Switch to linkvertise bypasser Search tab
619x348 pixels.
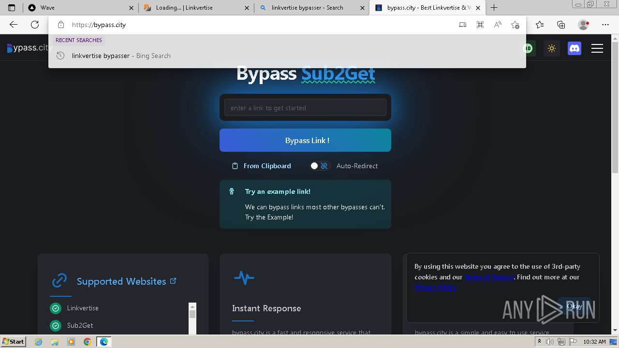[x=312, y=8]
